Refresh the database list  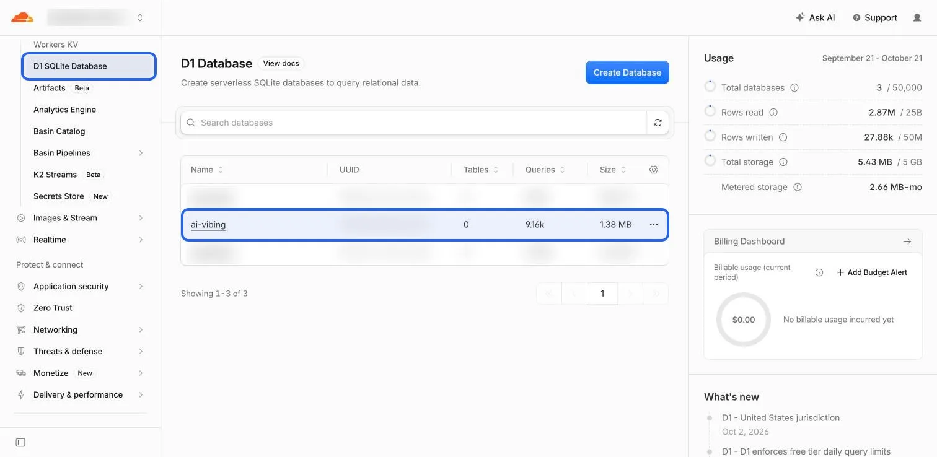[x=658, y=123]
